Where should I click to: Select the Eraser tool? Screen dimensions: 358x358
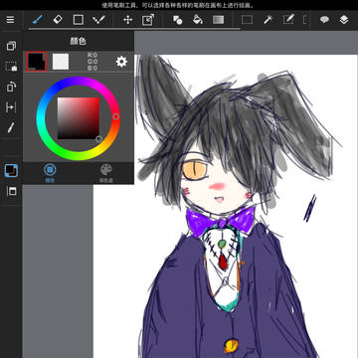tap(58, 20)
